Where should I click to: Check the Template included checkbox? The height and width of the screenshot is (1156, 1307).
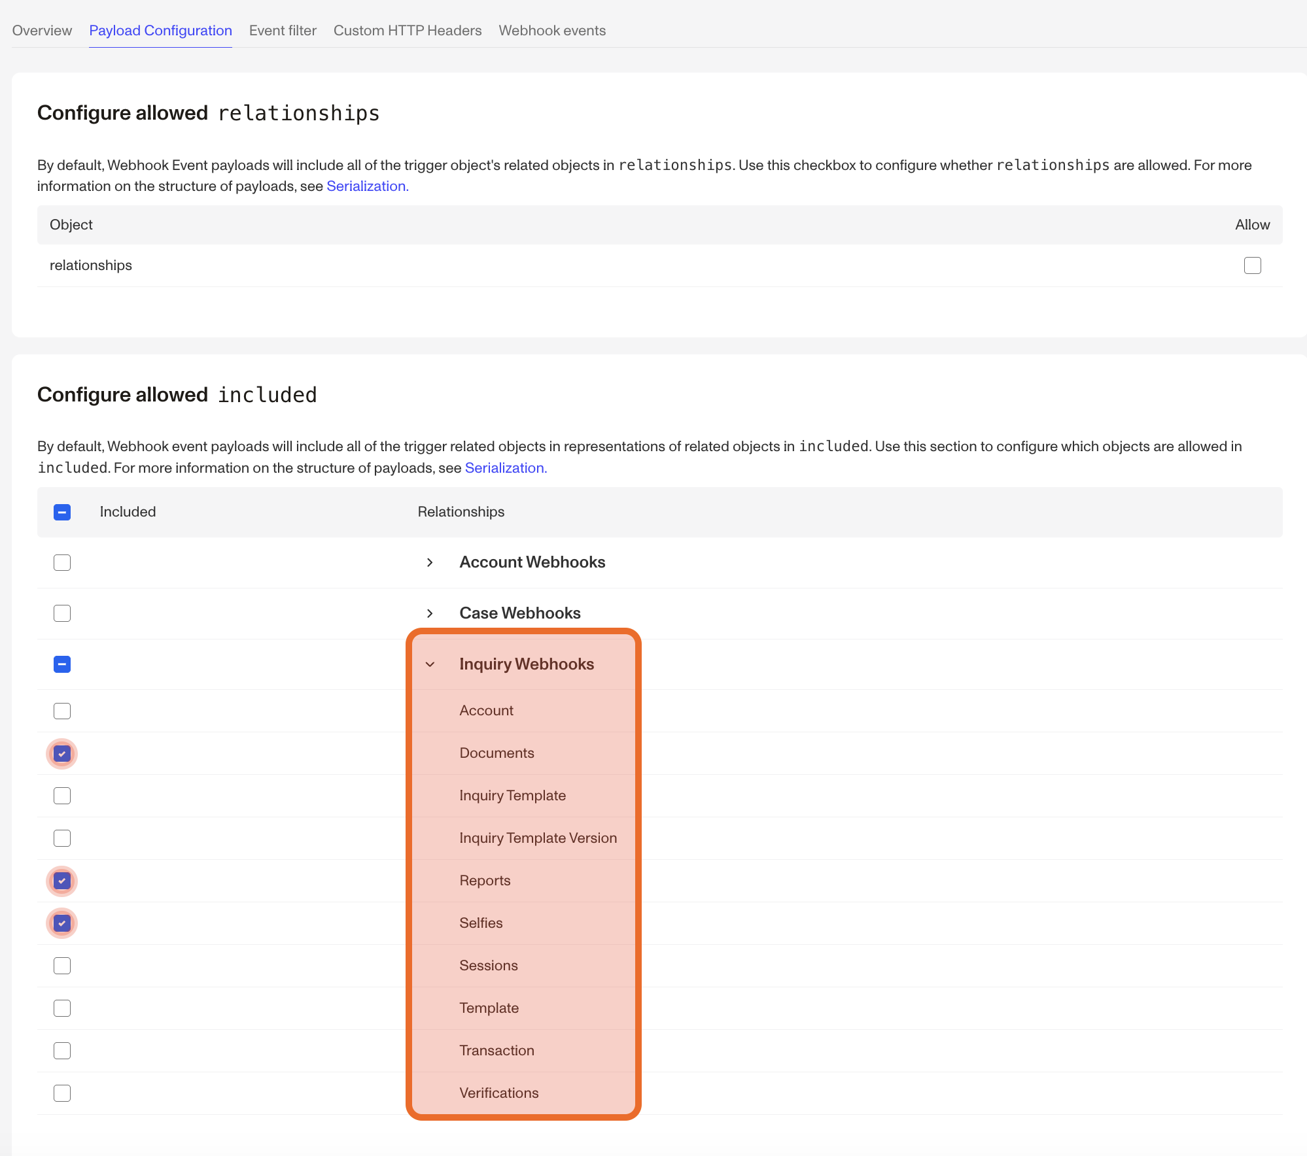(61, 1008)
